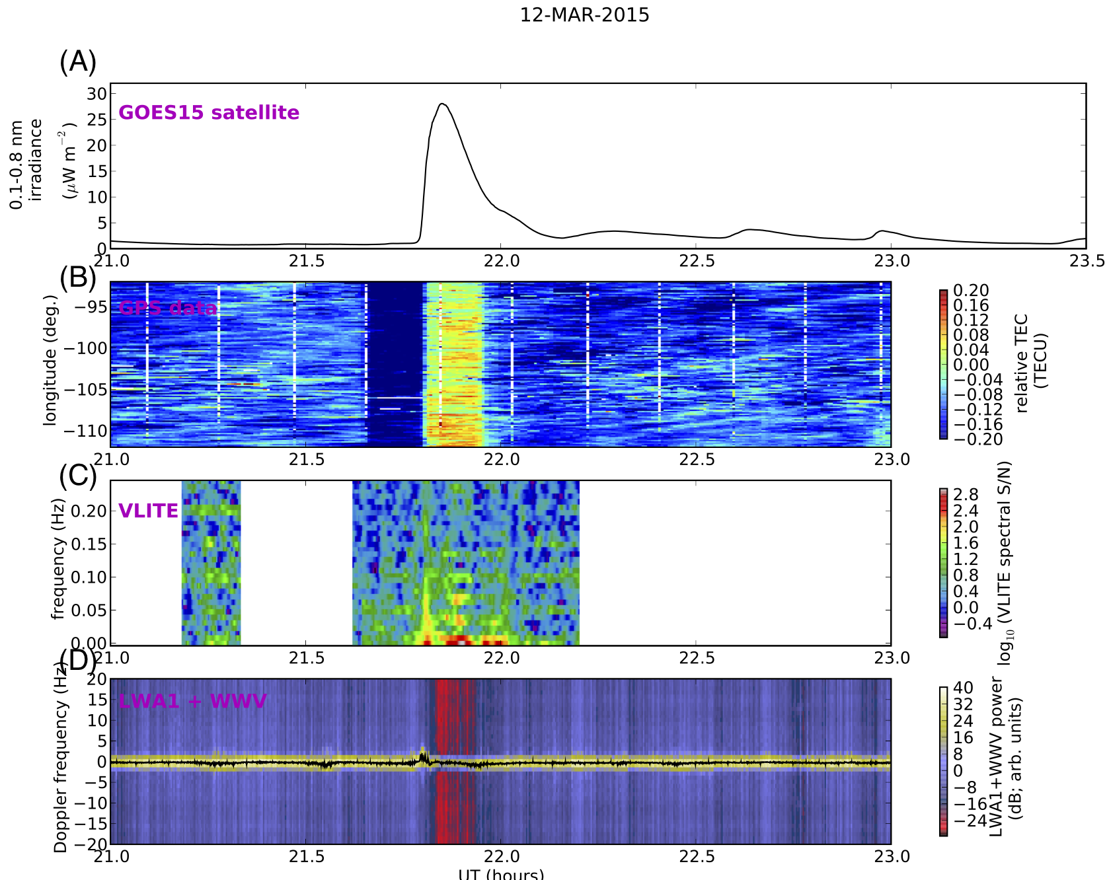Viewport: 1109px width, 880px height.
Task: Click the 22.0 tick under panel D
Action: 501,857
